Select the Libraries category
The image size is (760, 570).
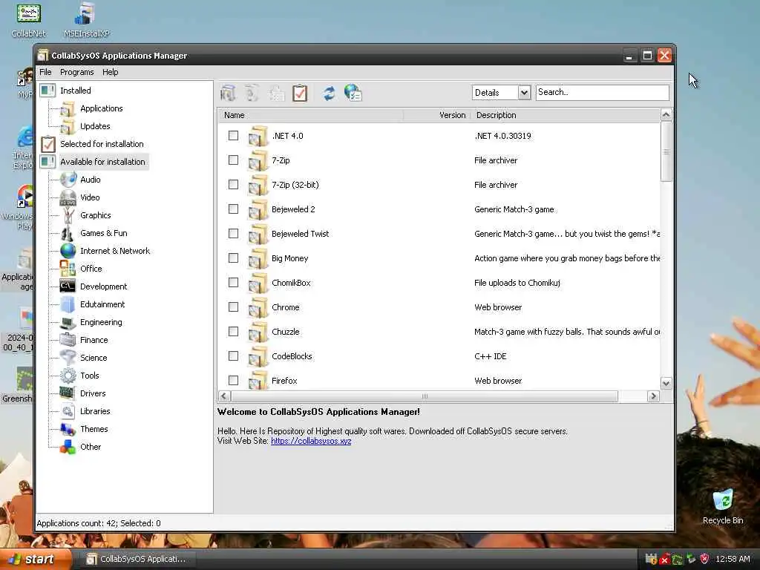click(x=95, y=411)
